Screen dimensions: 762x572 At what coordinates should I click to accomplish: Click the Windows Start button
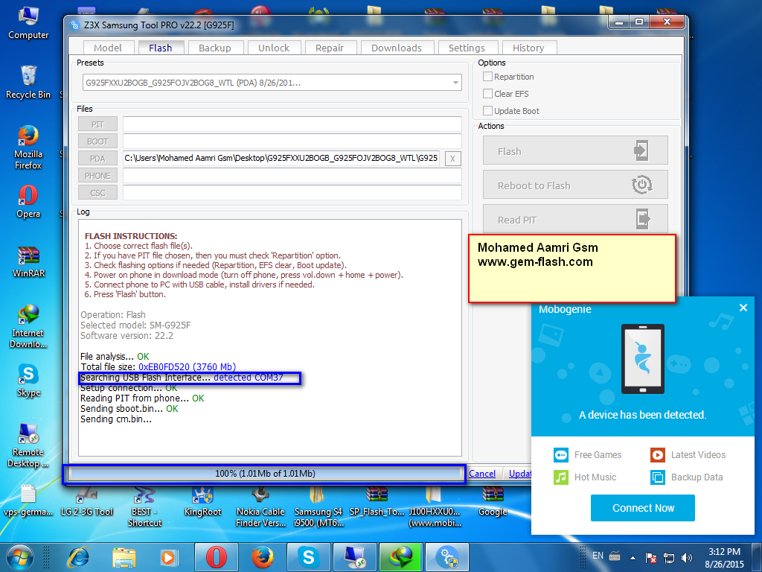click(19, 557)
